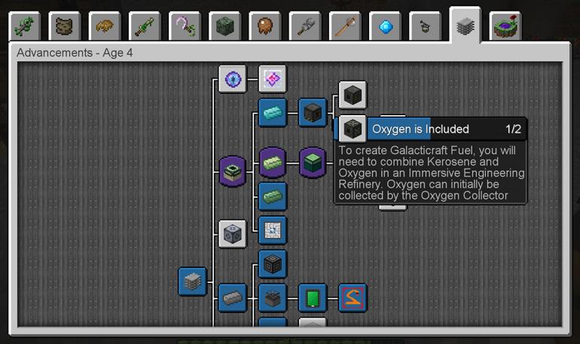
Task: Select the dark machine block beside the cyan ingot
Action: pyautogui.click(x=313, y=113)
